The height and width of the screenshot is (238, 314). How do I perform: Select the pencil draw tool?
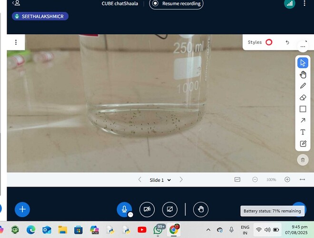pos(303,86)
